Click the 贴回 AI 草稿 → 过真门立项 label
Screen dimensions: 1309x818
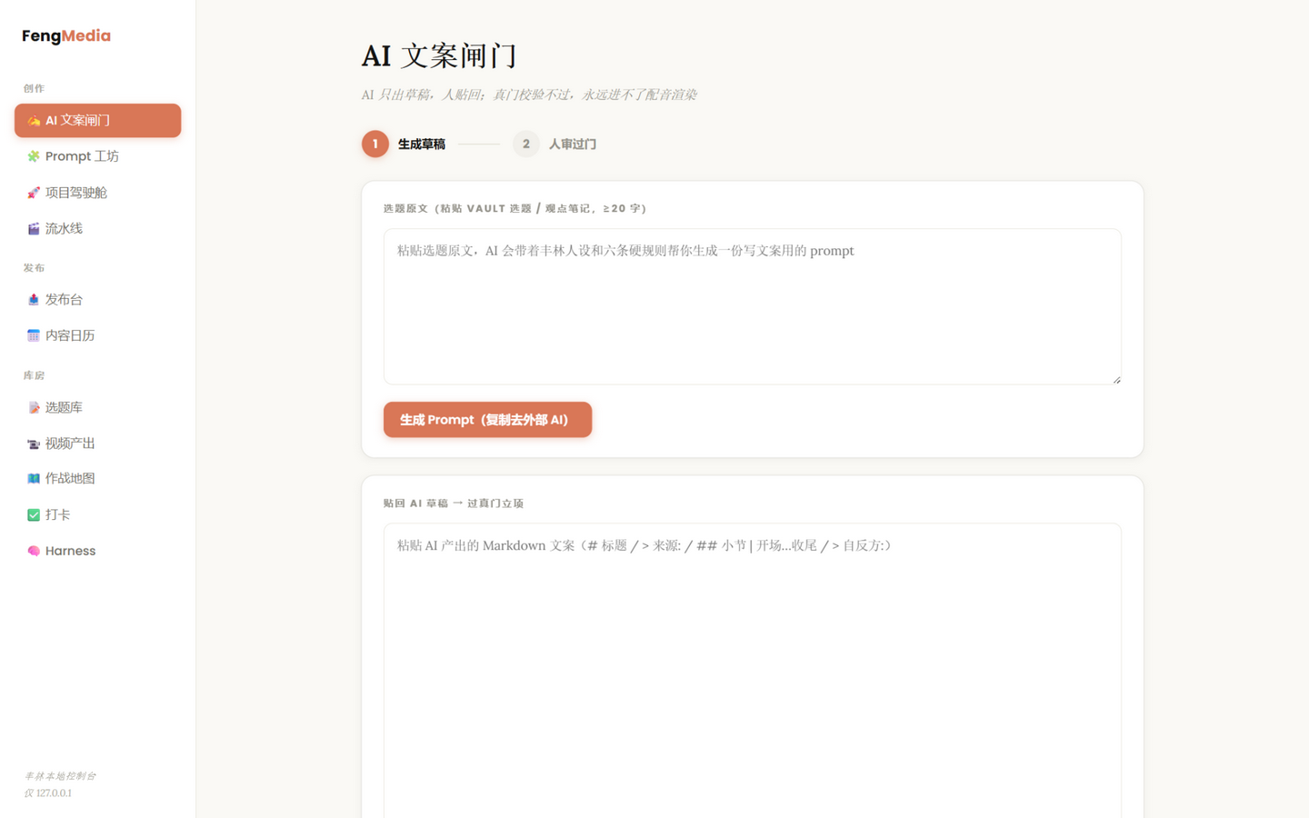click(x=454, y=504)
